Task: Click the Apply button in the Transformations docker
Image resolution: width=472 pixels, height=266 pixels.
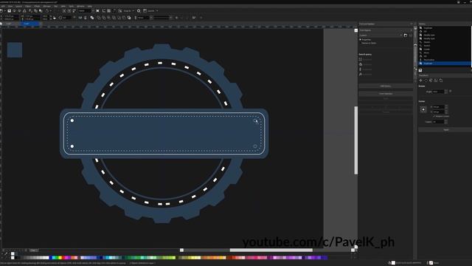Action: (x=445, y=130)
